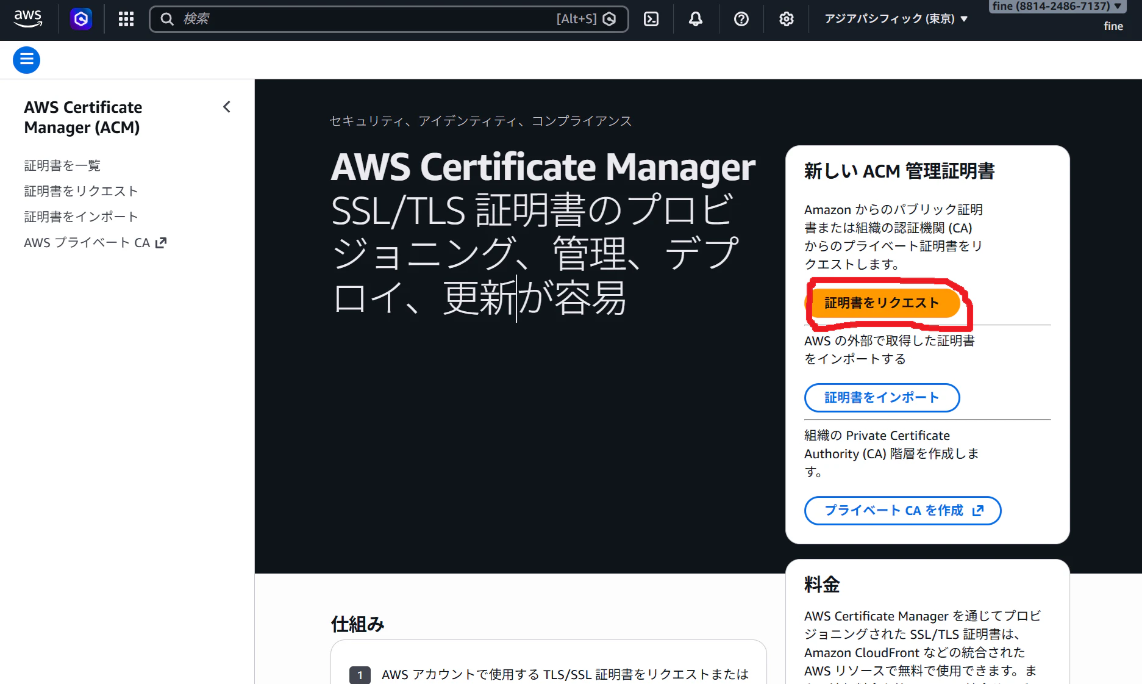1142x684 pixels.
Task: Click the 証明書をインポート outlined button
Action: click(882, 398)
